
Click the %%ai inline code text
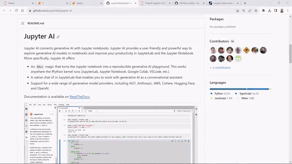tap(40, 67)
